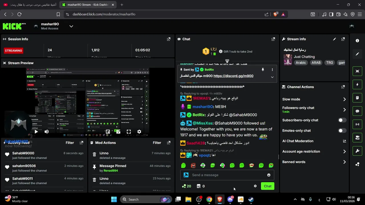Collapse the pinned message chevron
This screenshot has height=205, width=365.
272,77
